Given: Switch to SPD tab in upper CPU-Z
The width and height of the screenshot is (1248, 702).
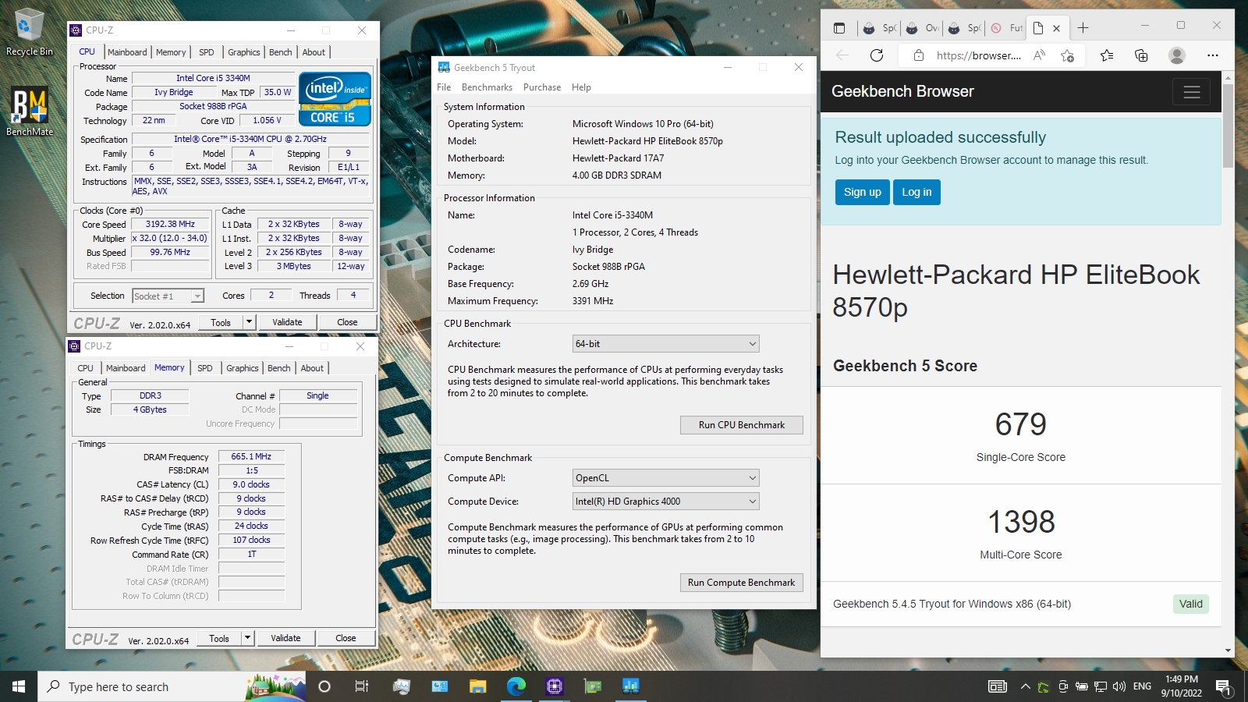Looking at the screenshot, I should point(207,52).
